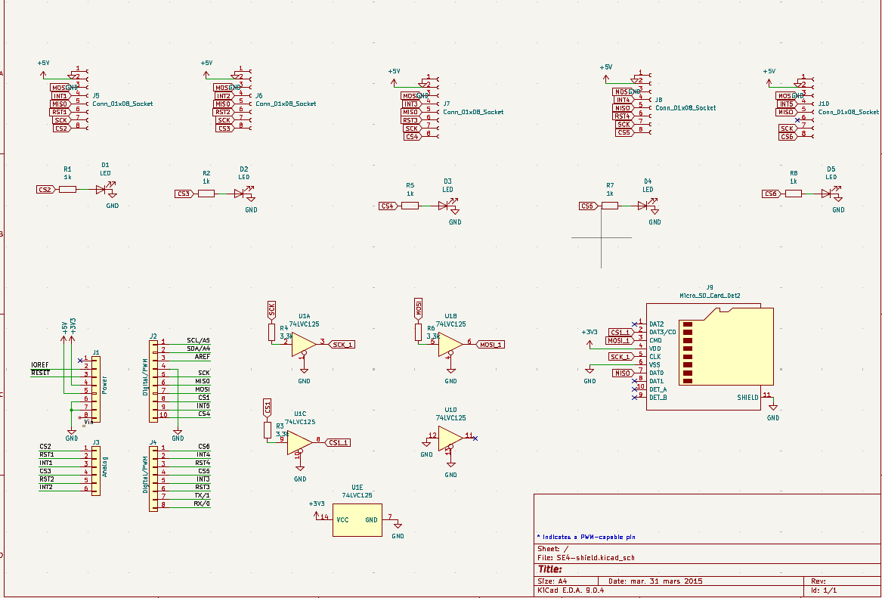Click the U1B 74LVC125 buffer triangle
The image size is (882, 598).
click(x=450, y=344)
